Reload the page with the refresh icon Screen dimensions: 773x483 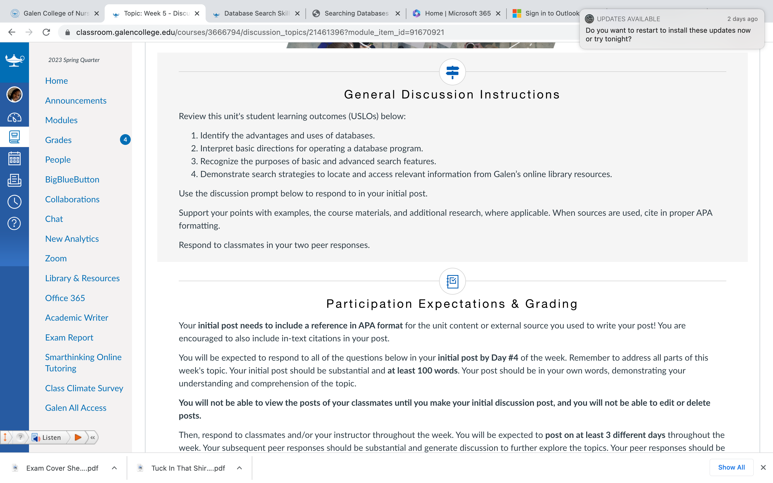(46, 32)
